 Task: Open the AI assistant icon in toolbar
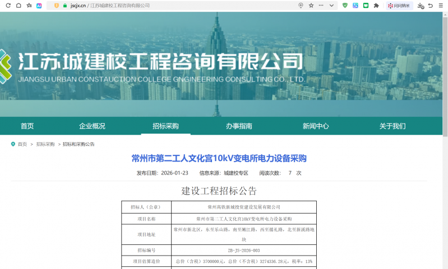pos(39,5)
